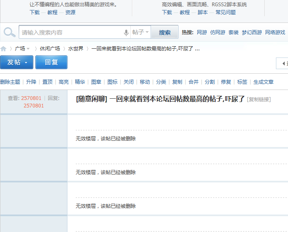
Task: Click the 常见问题 link
Action: point(226,12)
